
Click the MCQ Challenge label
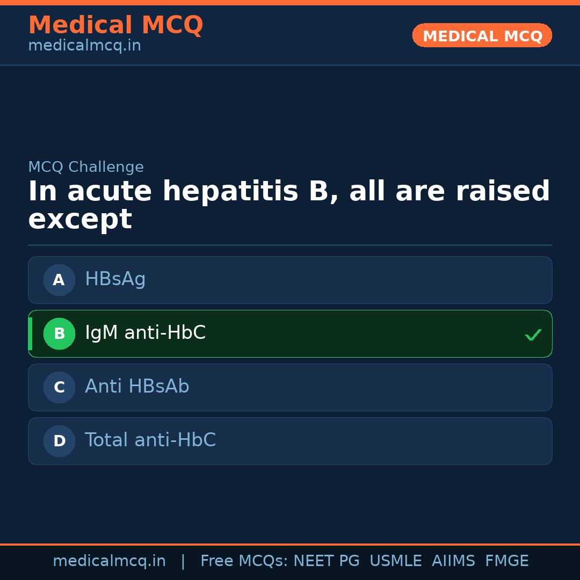[86, 167]
